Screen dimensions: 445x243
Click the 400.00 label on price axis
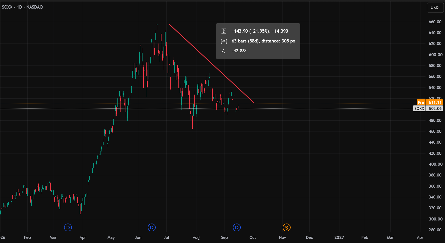click(x=435, y=164)
